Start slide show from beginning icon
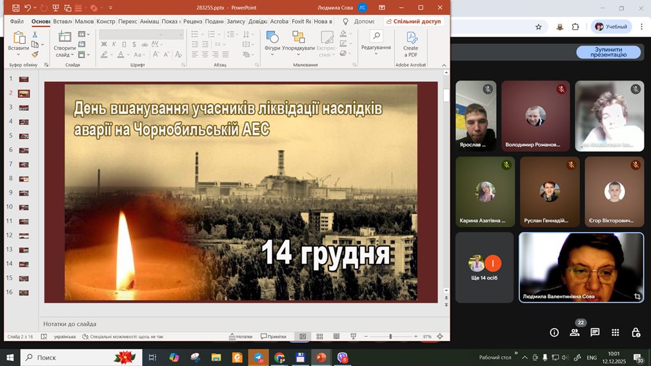The height and width of the screenshot is (366, 651). (x=55, y=8)
